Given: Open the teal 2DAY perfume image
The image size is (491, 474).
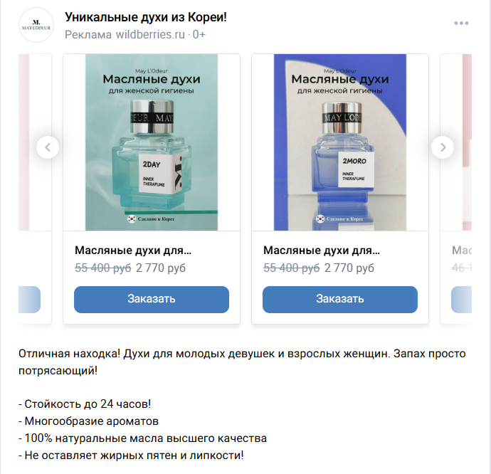Looking at the screenshot, I should pos(152,142).
